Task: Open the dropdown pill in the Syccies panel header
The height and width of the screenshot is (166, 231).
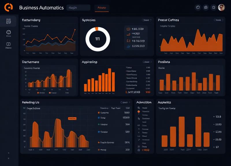Action: click(146, 20)
